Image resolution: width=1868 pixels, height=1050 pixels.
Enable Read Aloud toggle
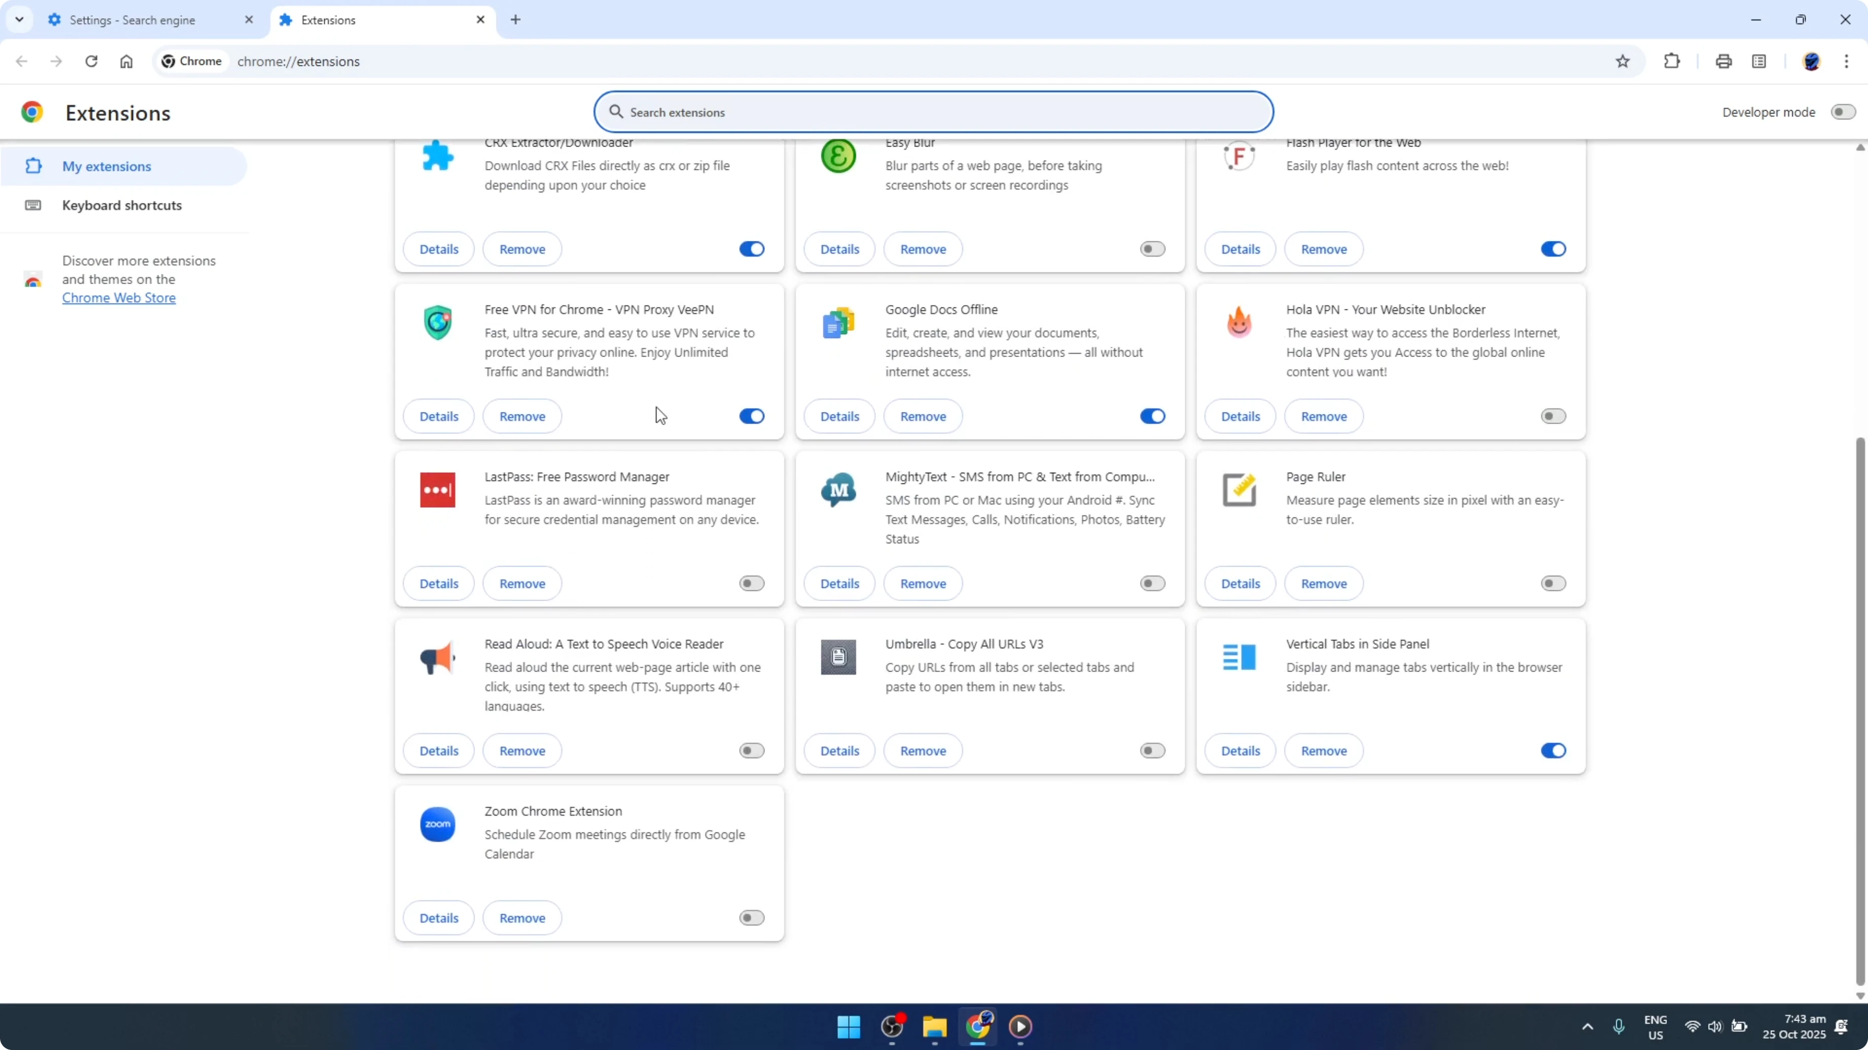point(752,751)
